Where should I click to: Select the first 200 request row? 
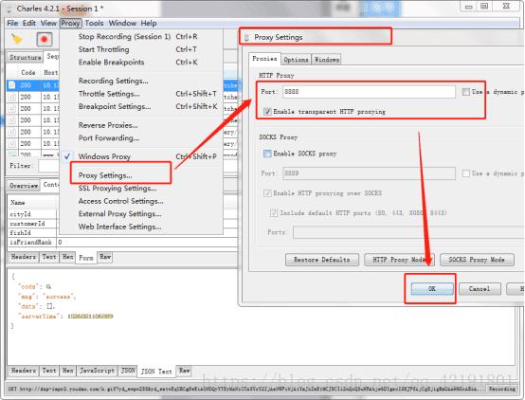point(33,85)
